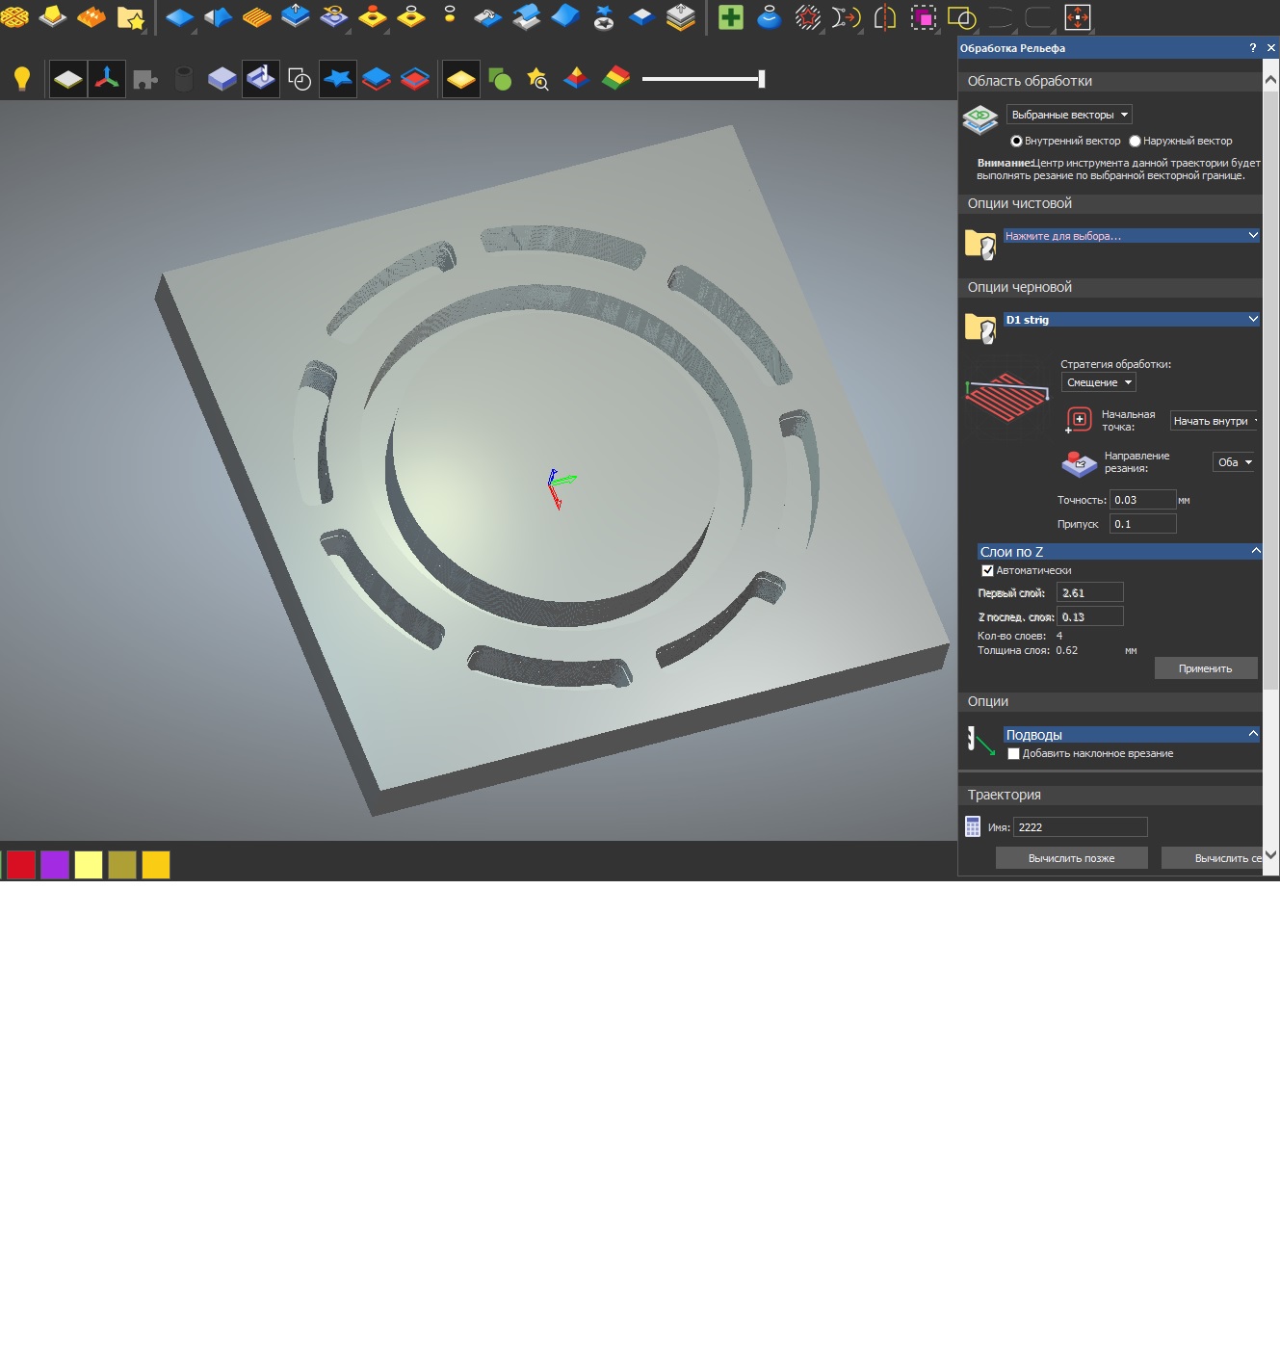Screen dimensions: 1280x1360
Task: Click the blue plane with red outline icon
Action: coord(377,79)
